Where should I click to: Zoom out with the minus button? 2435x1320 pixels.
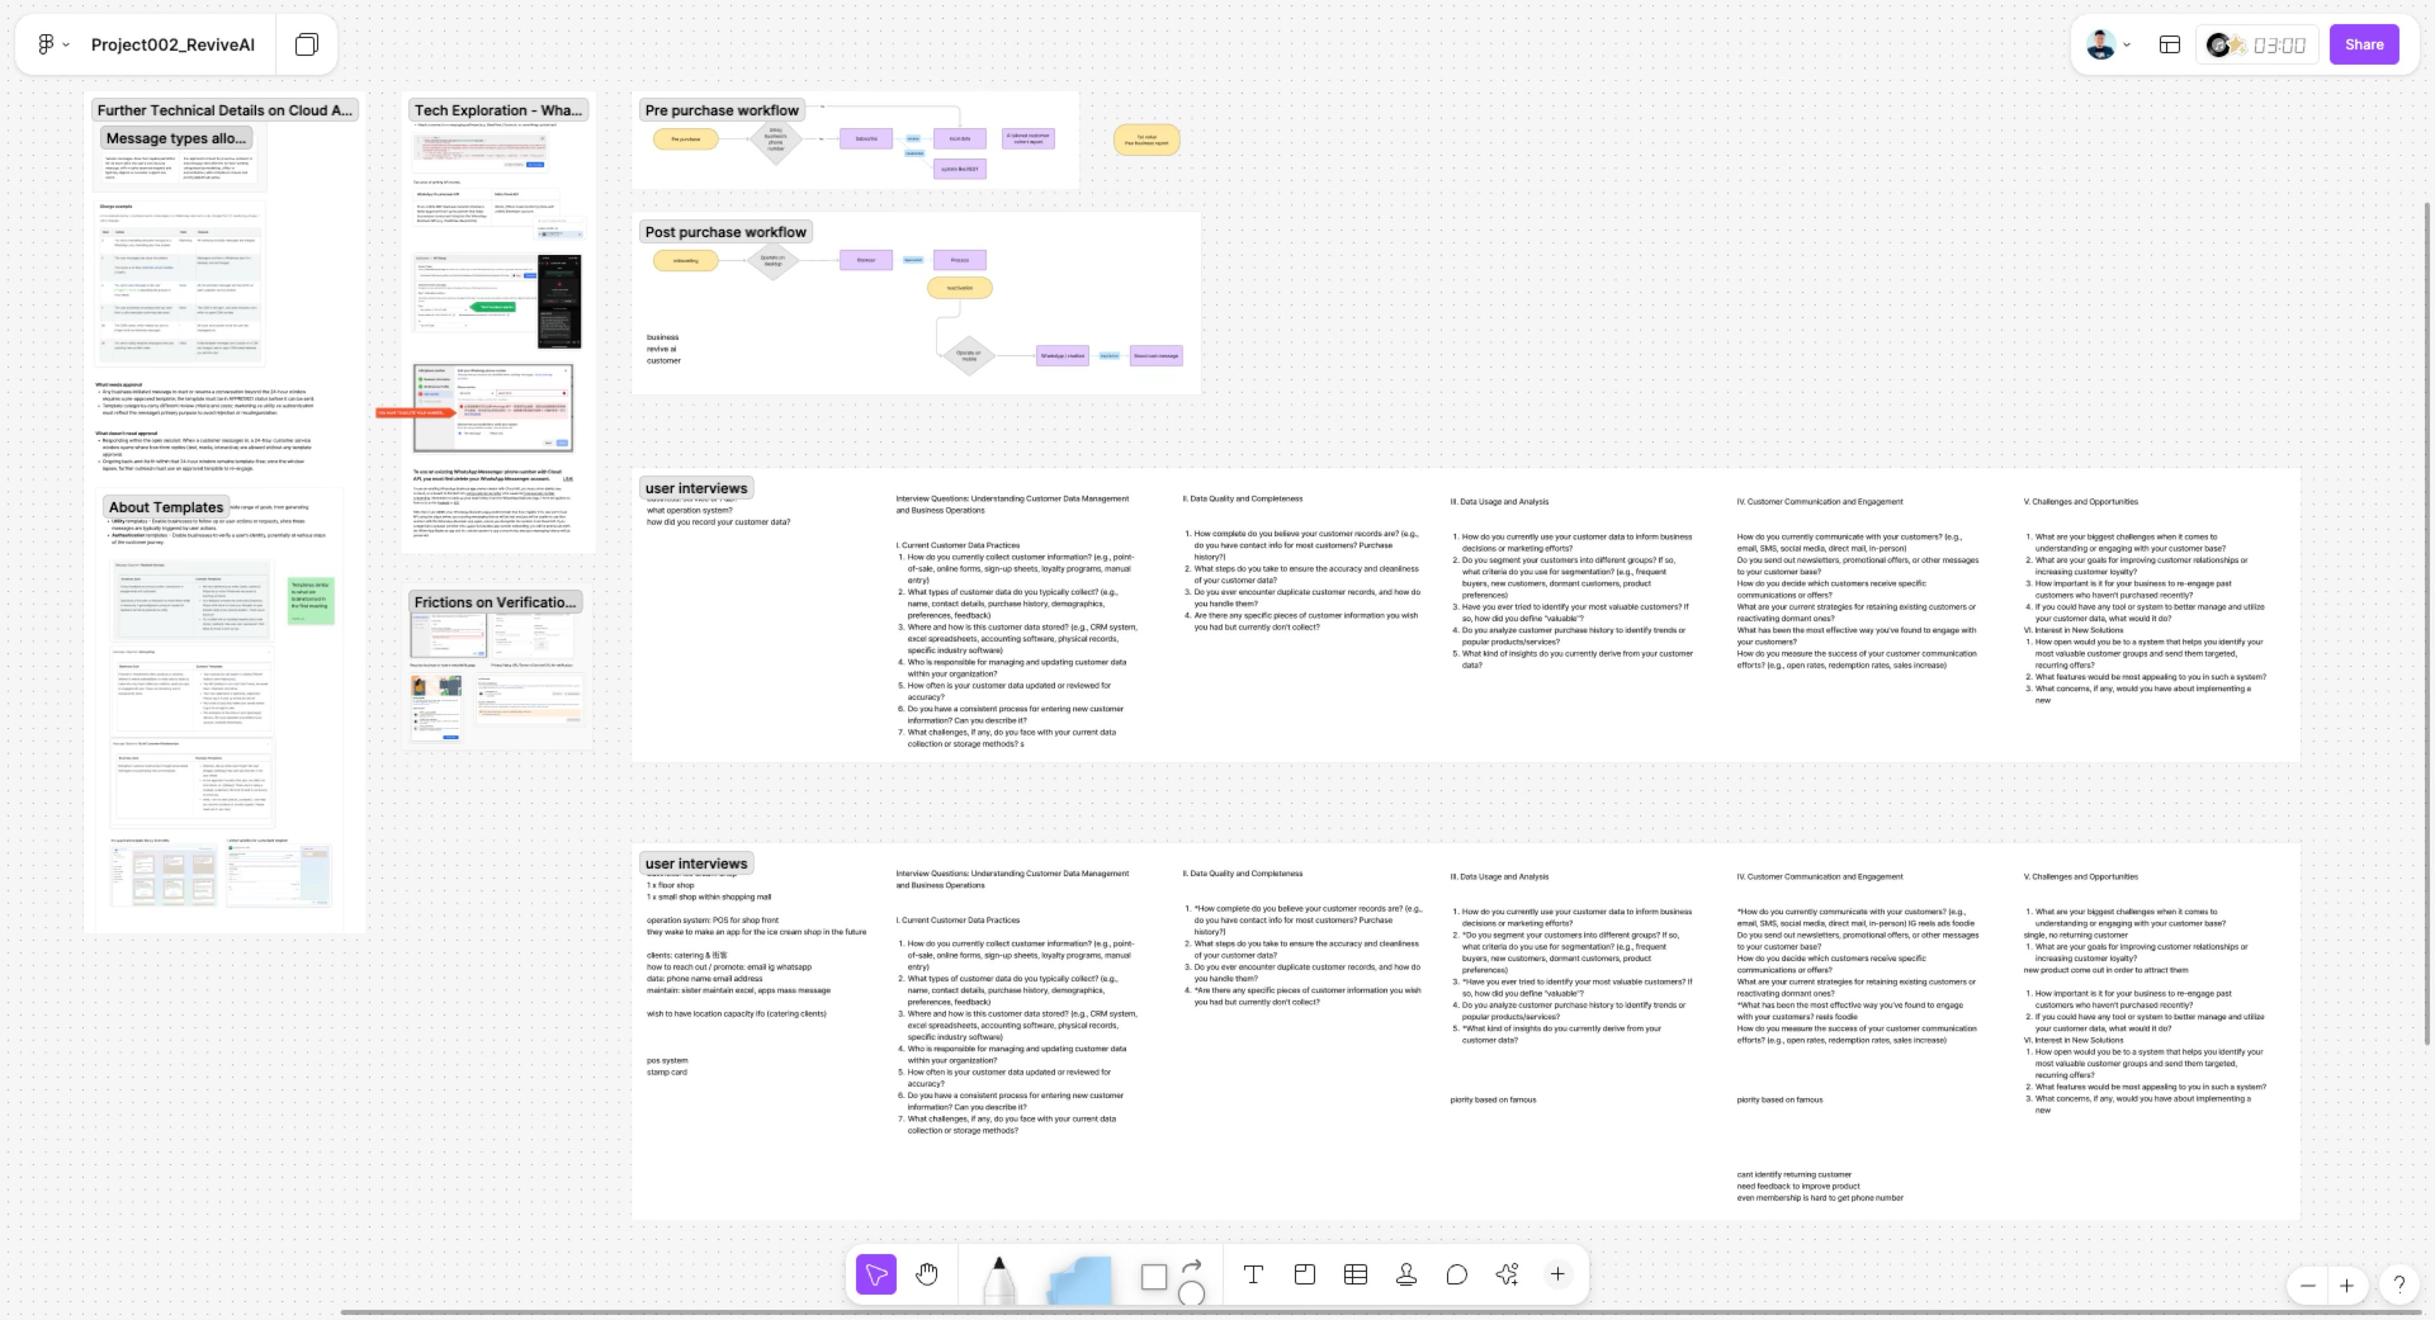[2308, 1285]
